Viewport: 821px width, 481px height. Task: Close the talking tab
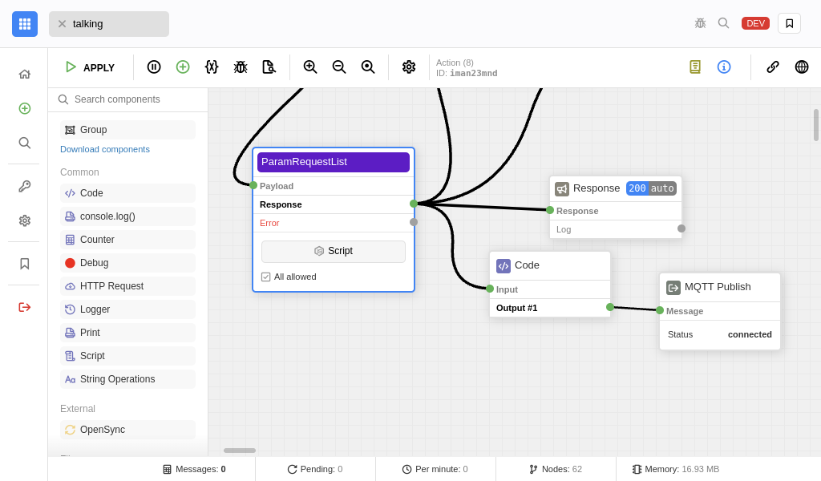[x=62, y=24]
